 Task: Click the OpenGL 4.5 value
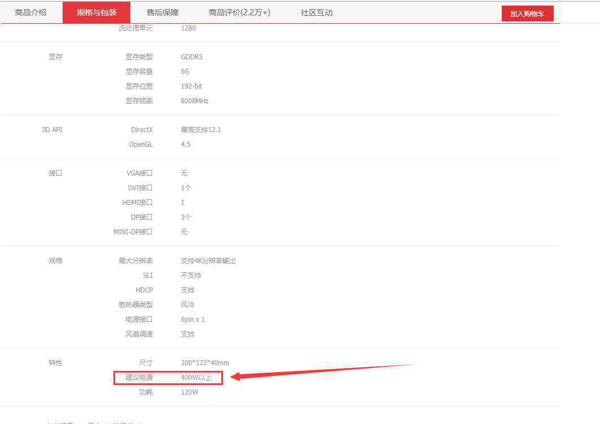185,145
